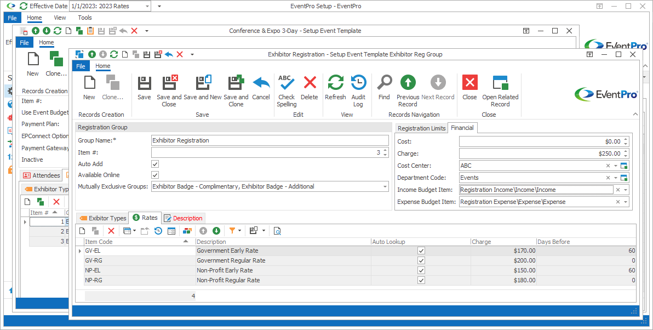This screenshot has height=330, width=653.
Task: Uncheck Auto Lookup for NP-EL rate
Action: coord(421,270)
